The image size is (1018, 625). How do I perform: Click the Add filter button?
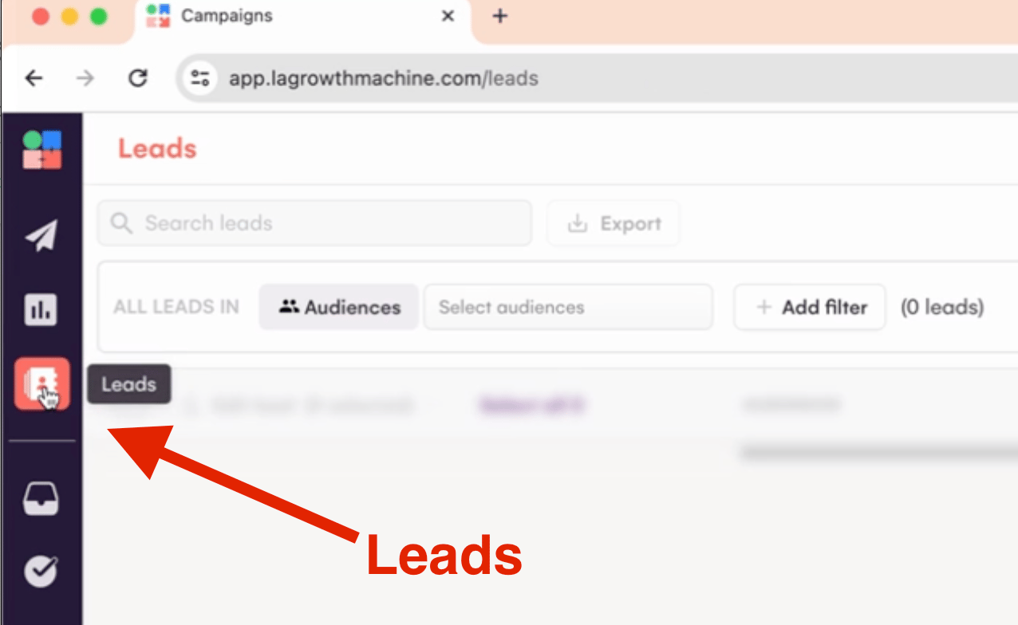click(x=810, y=307)
